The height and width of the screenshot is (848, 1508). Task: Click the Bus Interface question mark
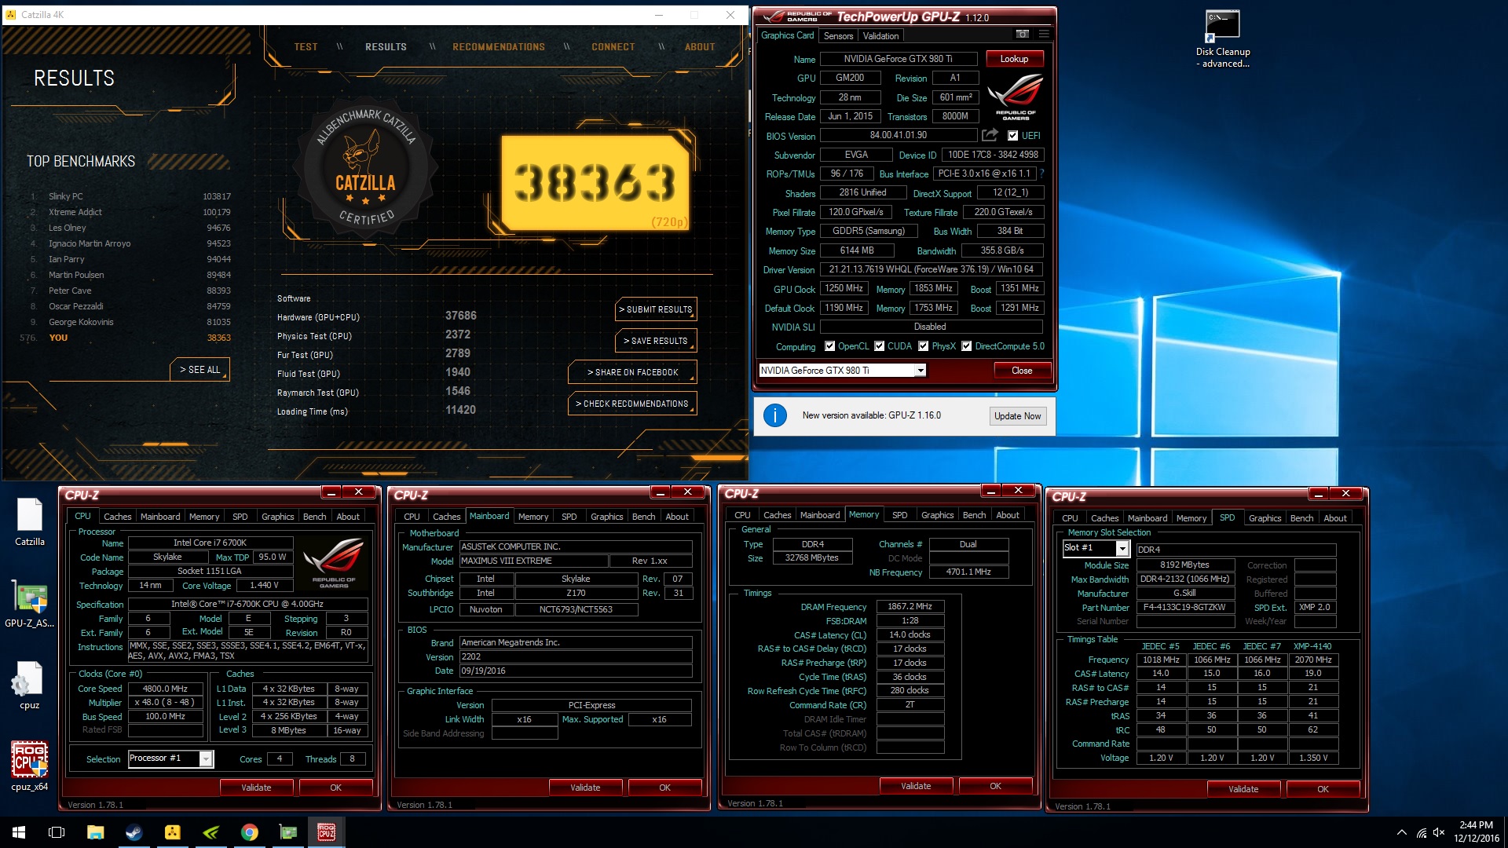(1042, 174)
